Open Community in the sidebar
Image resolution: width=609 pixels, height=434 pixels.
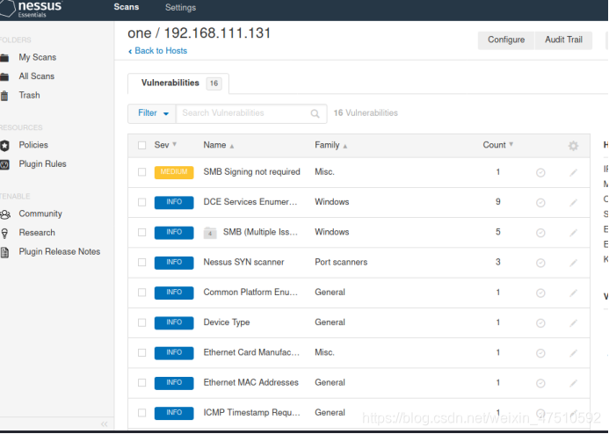40,213
